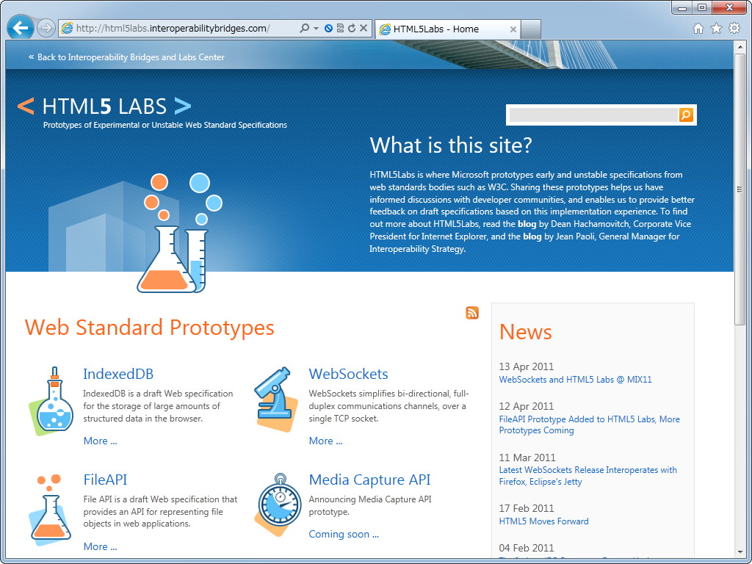Click the New Tab stub next to HTML5Labs tab
This screenshot has height=564, width=752.
[531, 28]
